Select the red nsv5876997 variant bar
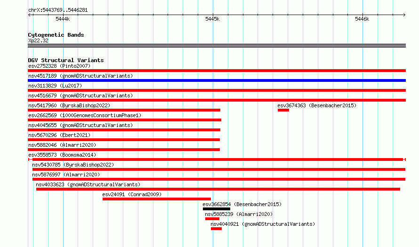The image size is (419, 247). [x=219, y=179]
